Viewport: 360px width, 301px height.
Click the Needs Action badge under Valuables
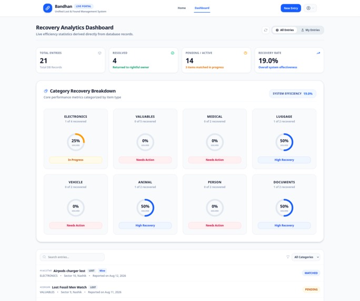coord(145,160)
